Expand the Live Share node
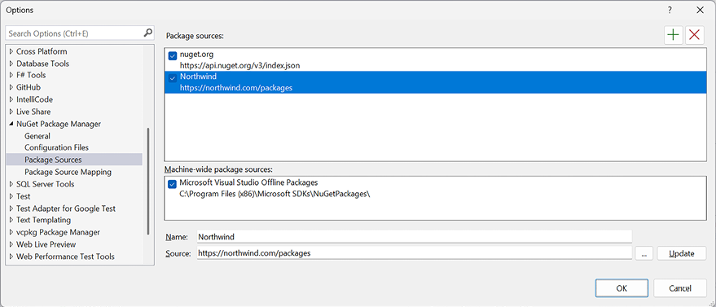Image resolution: width=716 pixels, height=307 pixels. point(11,112)
